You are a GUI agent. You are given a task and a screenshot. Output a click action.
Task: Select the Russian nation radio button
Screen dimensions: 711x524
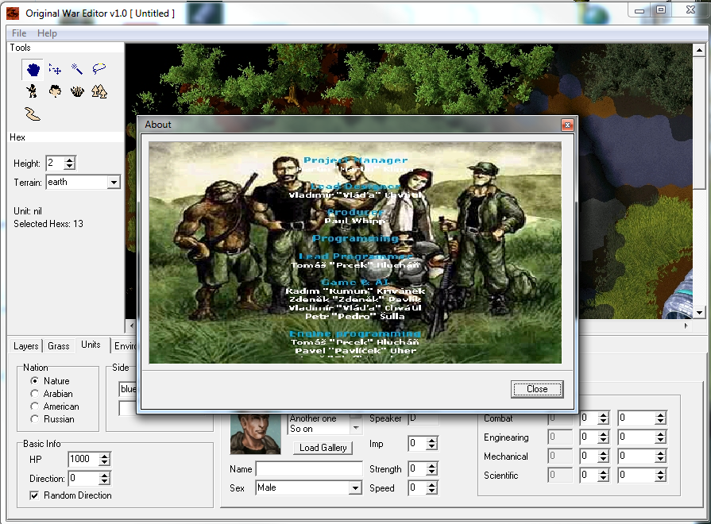(x=34, y=419)
